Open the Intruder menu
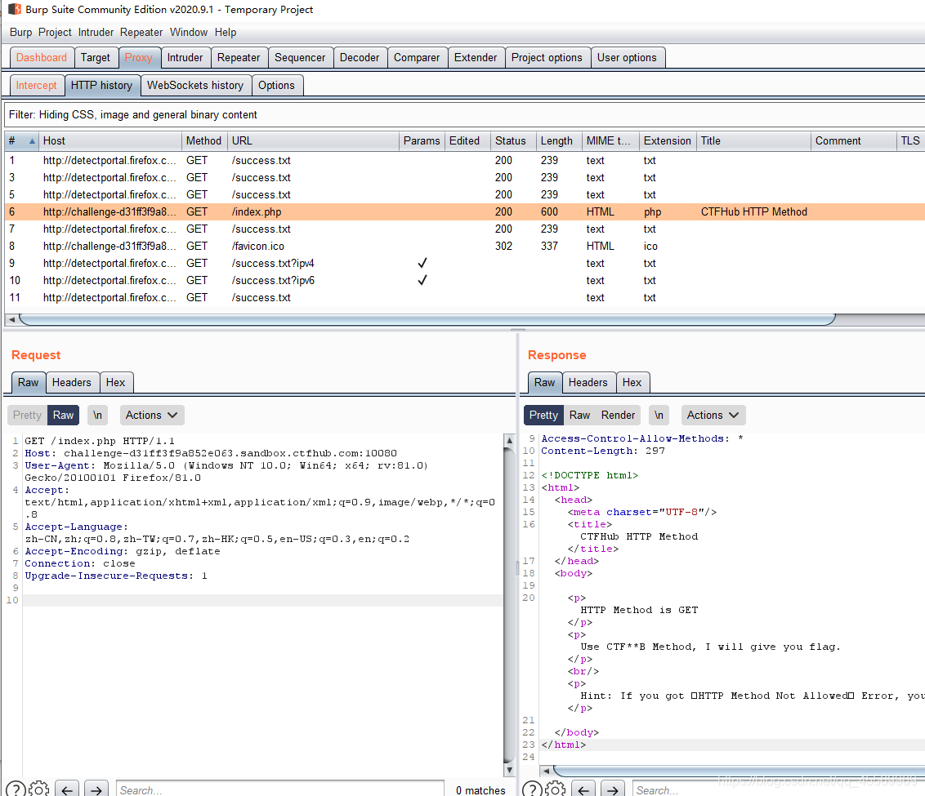The width and height of the screenshot is (925, 796). [96, 33]
